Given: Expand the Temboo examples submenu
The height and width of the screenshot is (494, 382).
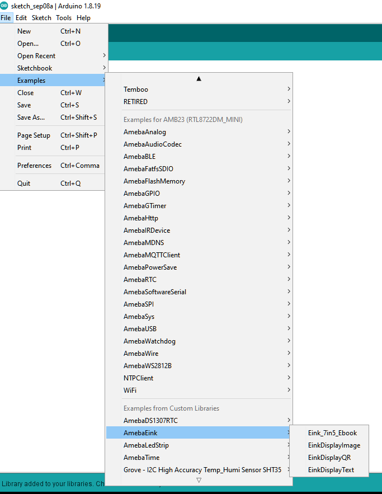Looking at the screenshot, I should pyautogui.click(x=199, y=89).
